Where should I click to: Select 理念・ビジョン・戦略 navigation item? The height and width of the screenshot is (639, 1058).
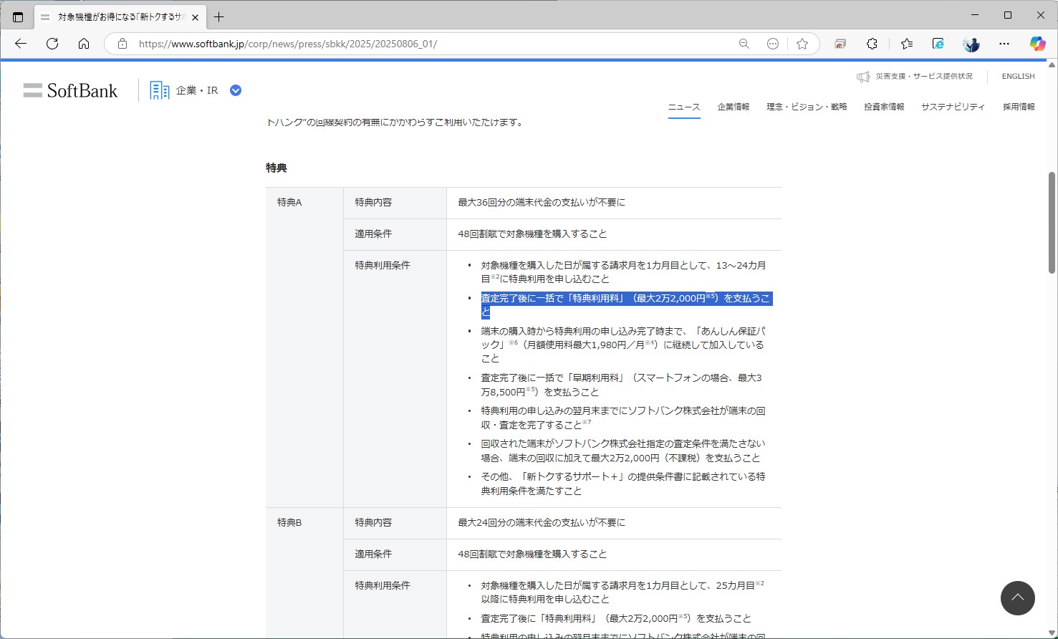807,107
